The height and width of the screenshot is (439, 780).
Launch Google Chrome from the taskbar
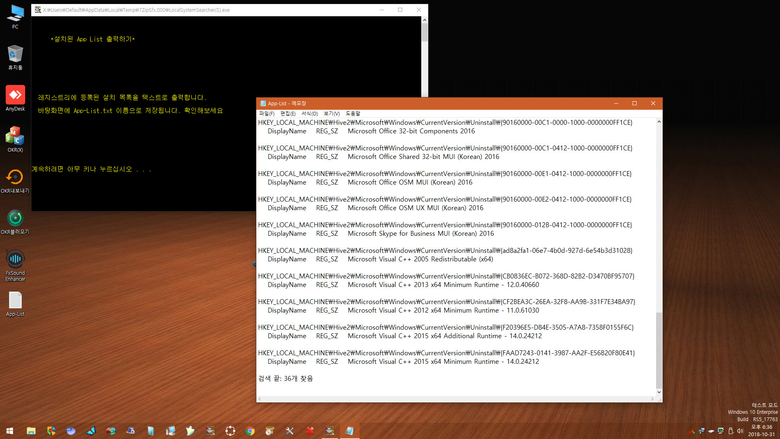tap(250, 431)
